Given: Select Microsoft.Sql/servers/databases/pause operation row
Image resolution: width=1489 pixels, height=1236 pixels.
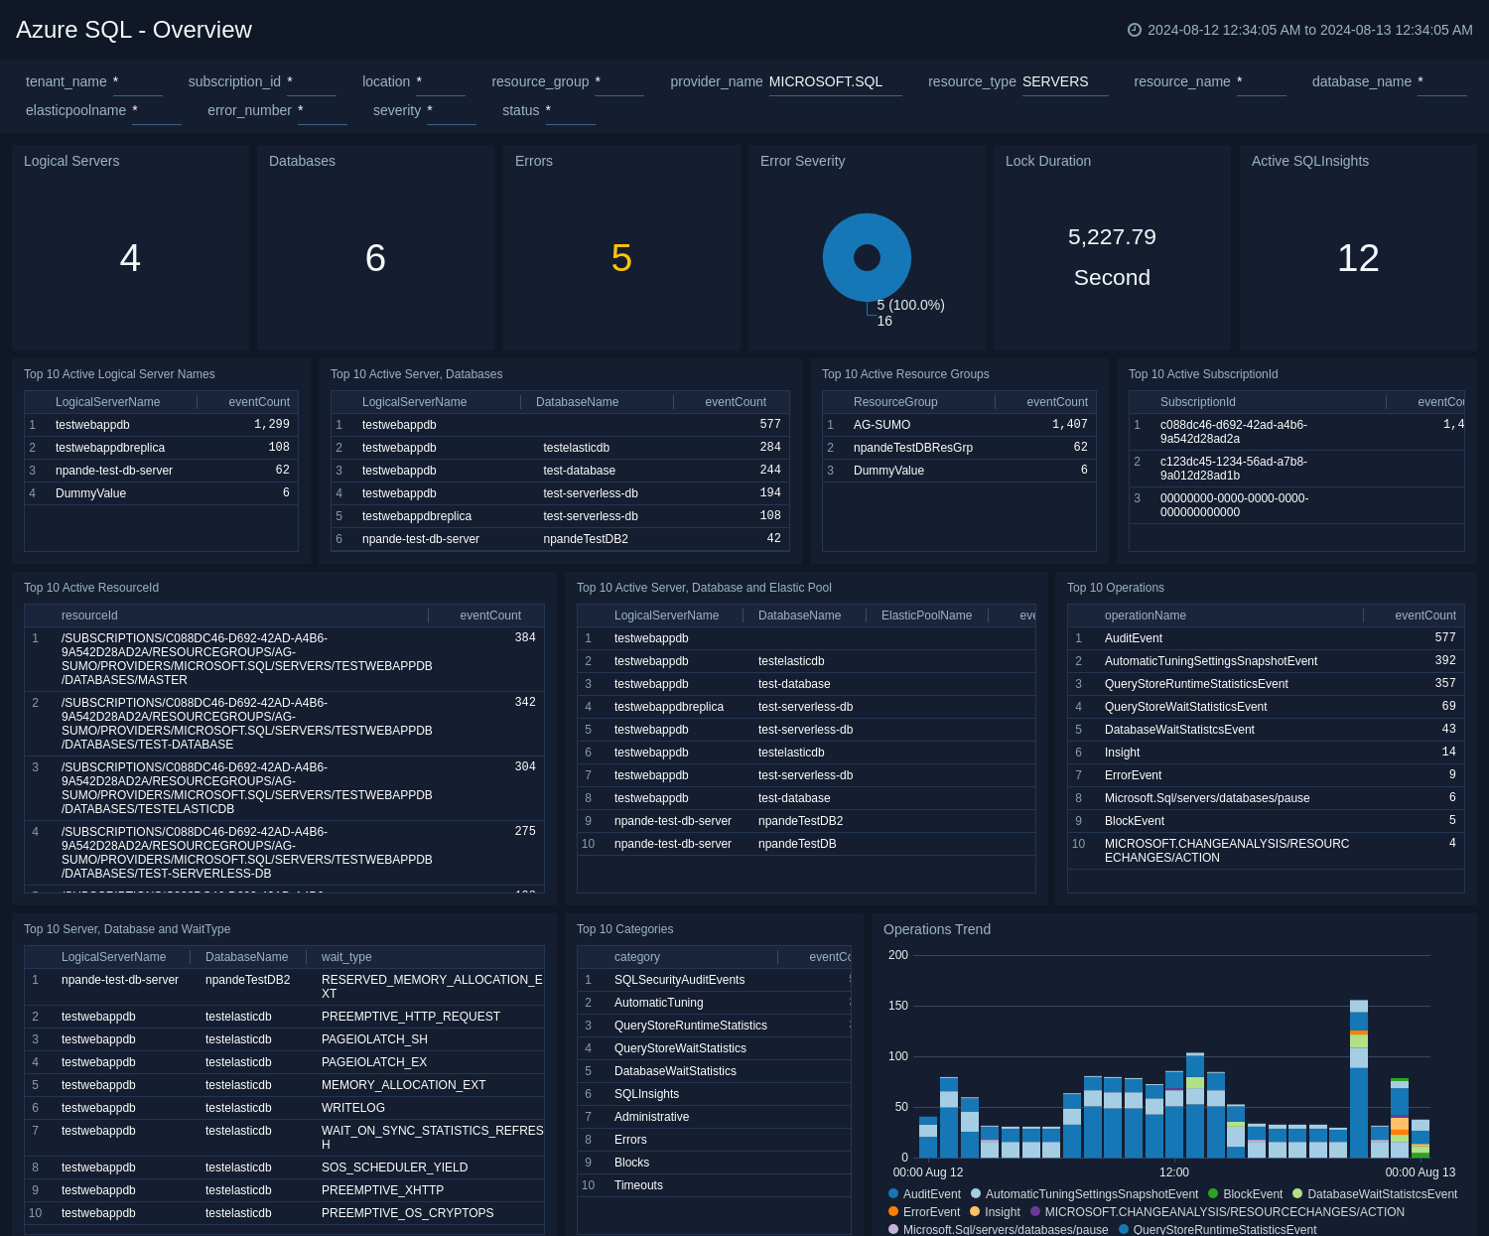Looking at the screenshot, I should click(x=1266, y=798).
